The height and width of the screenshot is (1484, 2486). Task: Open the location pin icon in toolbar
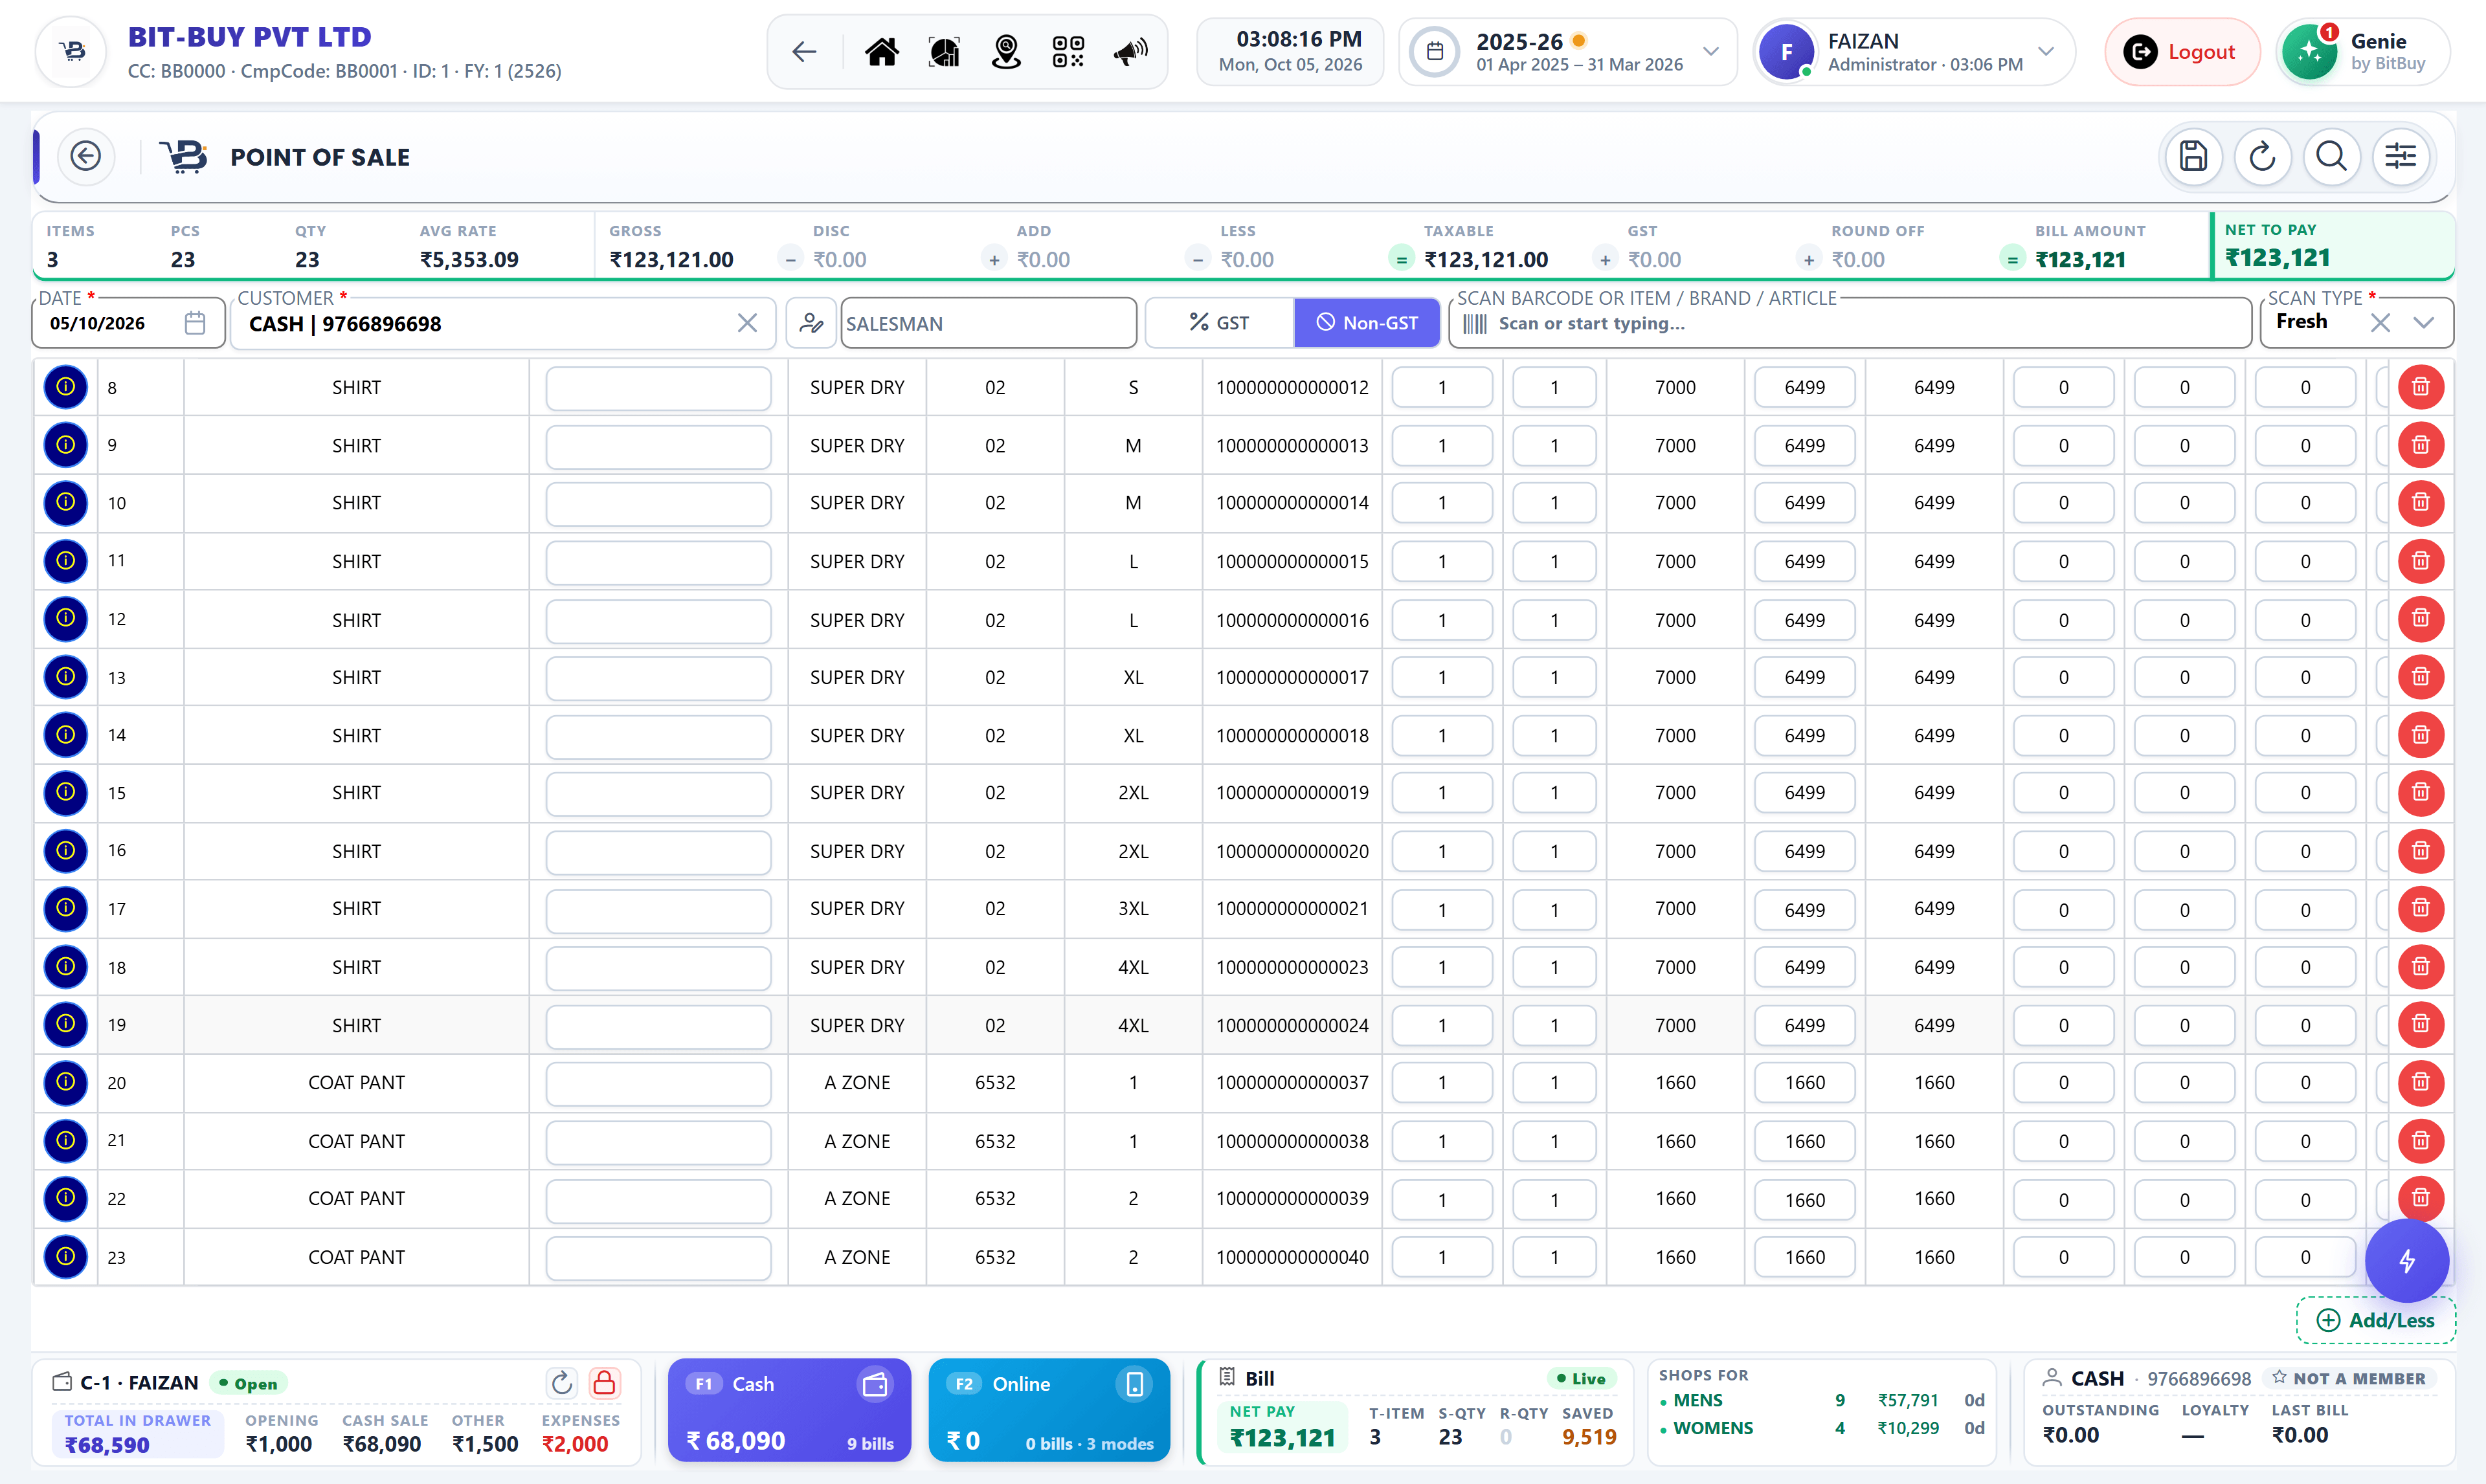tap(1006, 51)
